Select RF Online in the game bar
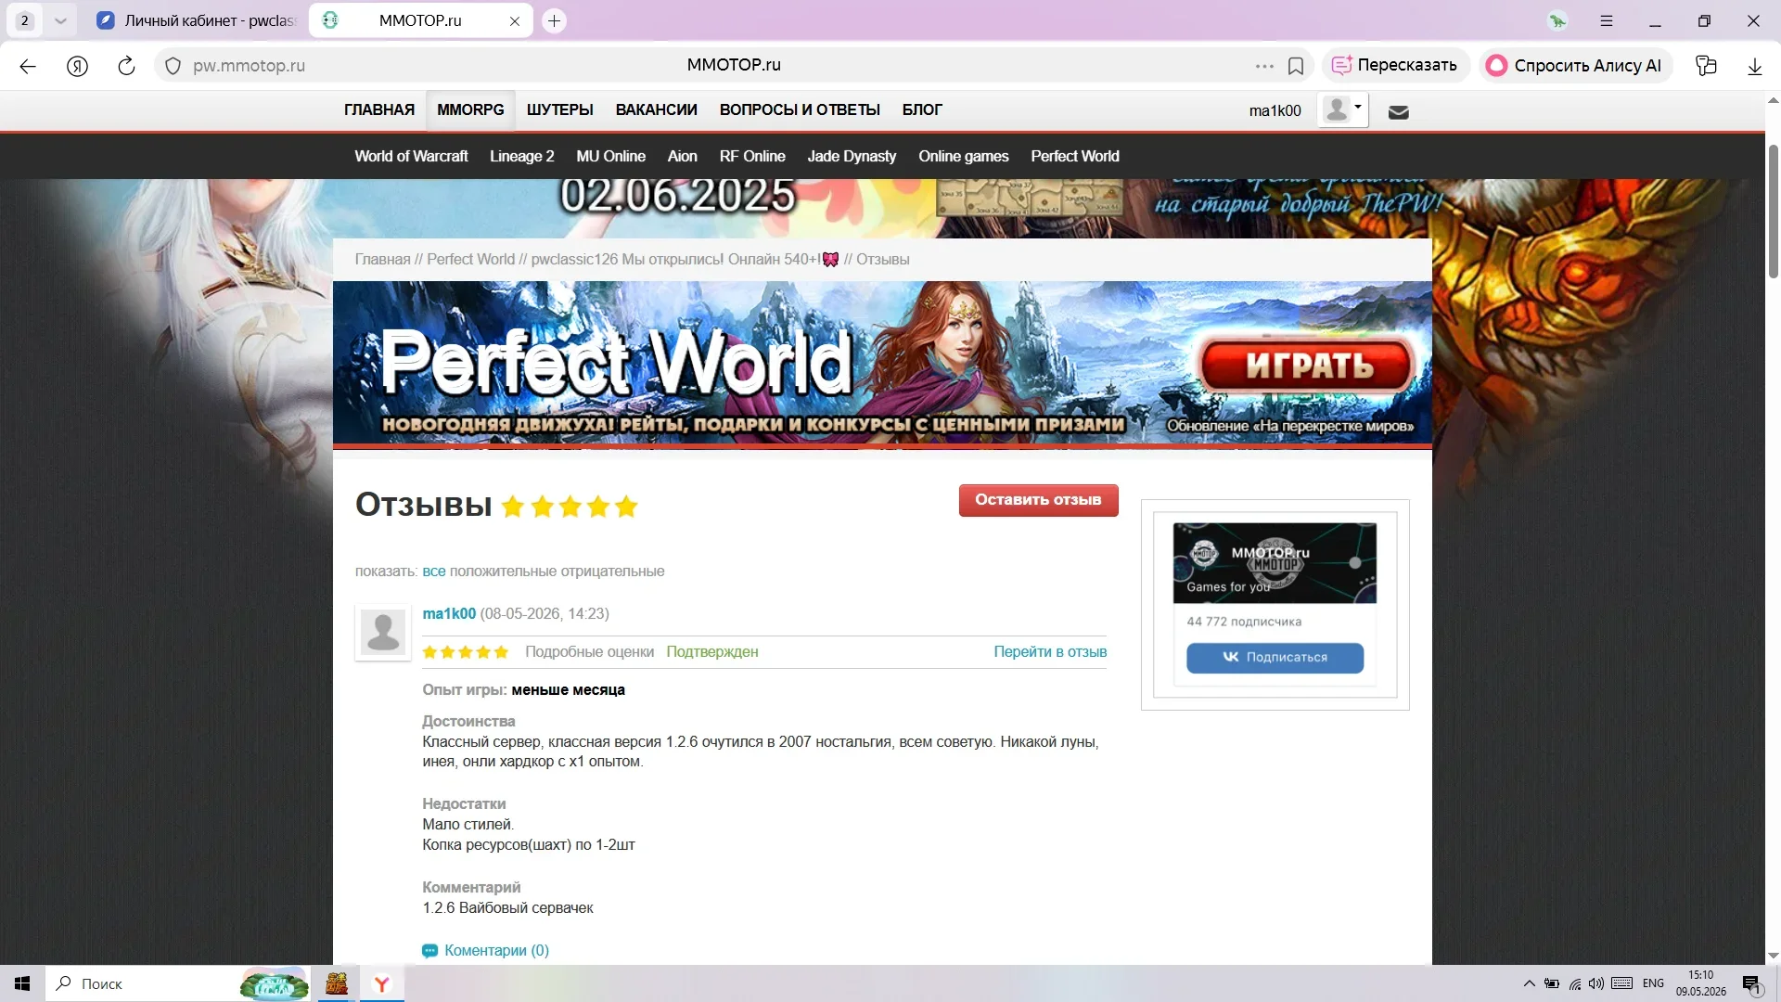Screen dimensions: 1781x1002 click(752, 156)
